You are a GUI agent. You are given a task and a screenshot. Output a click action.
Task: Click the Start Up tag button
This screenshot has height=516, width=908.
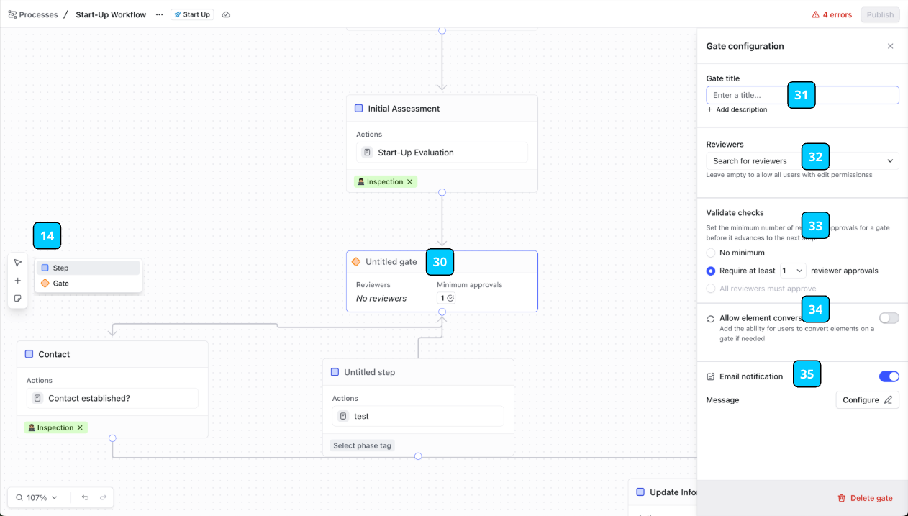tap(192, 14)
